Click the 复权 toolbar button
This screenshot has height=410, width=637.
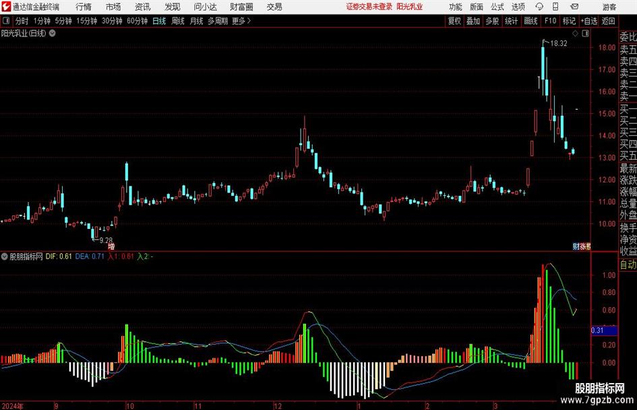[454, 21]
